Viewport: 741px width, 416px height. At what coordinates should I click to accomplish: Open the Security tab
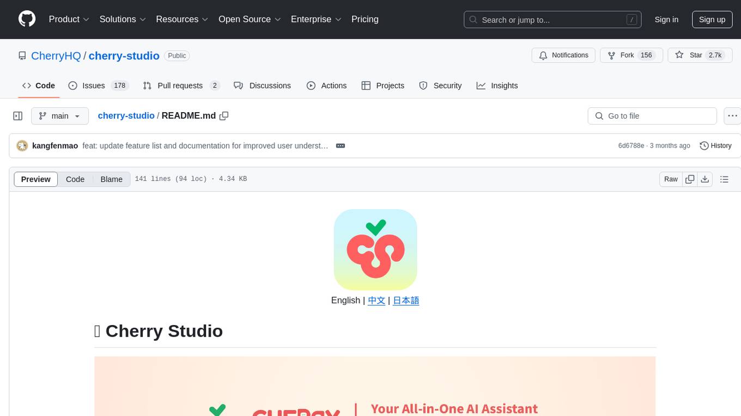(x=440, y=85)
